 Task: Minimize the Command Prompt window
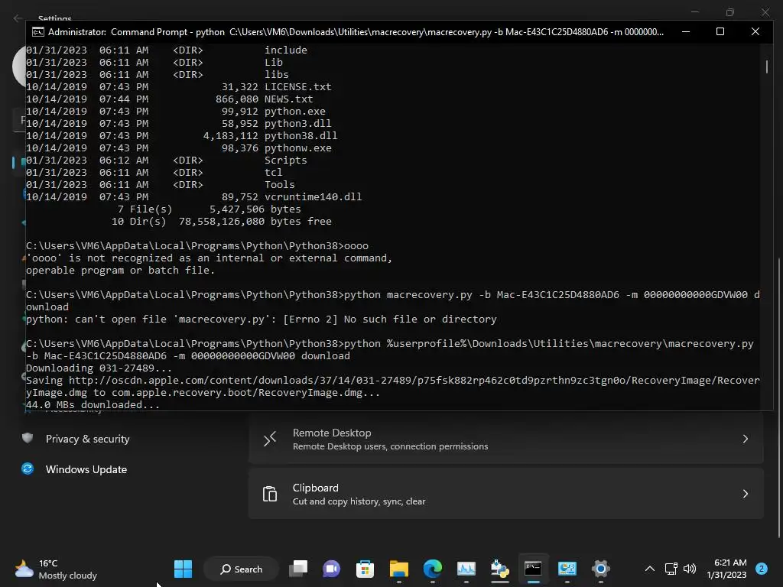[686, 31]
